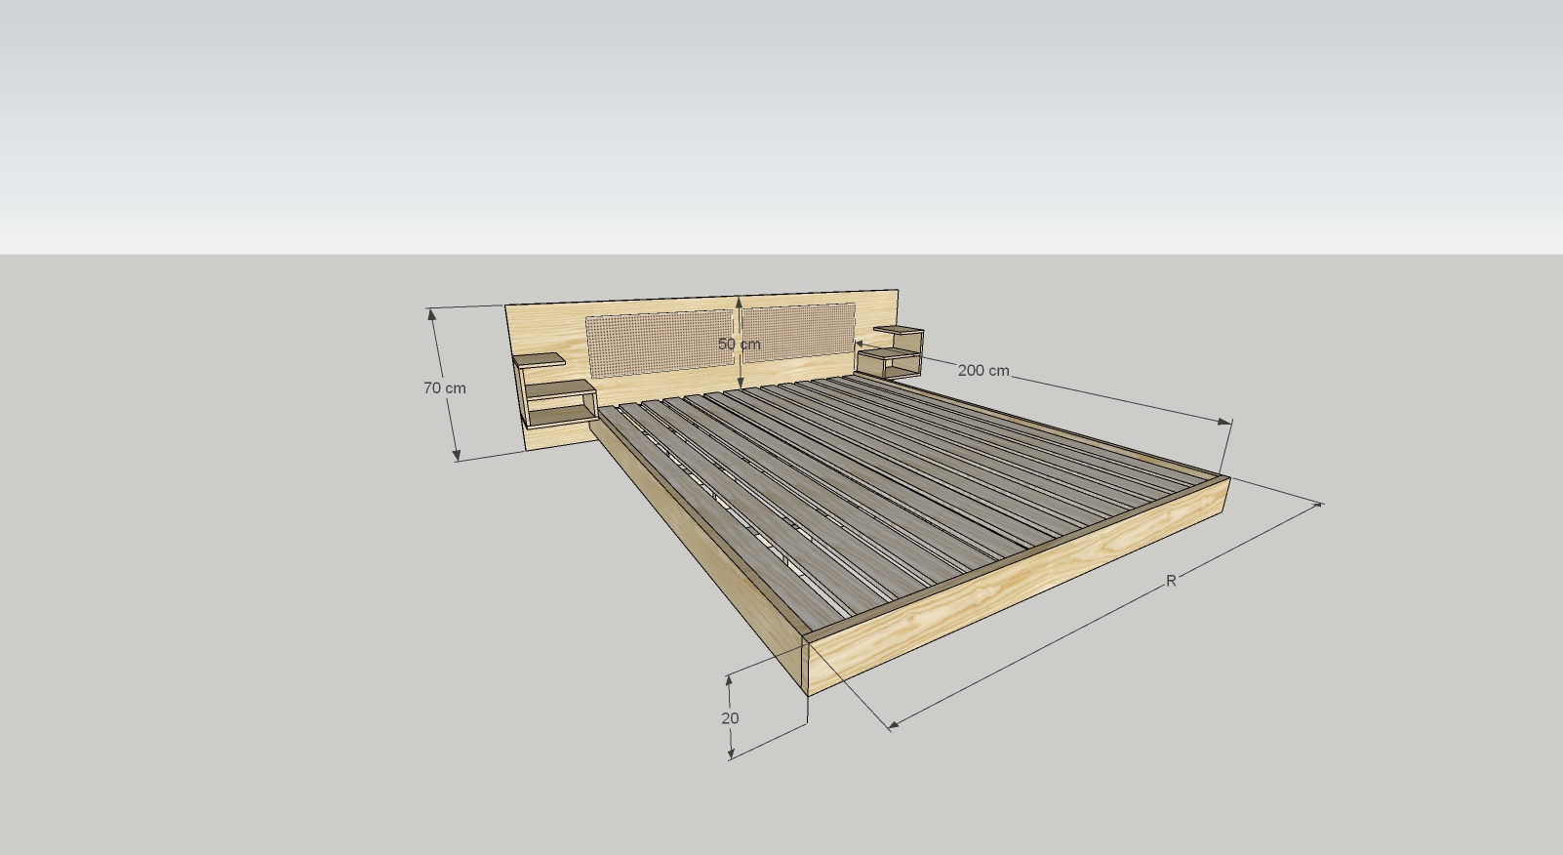
Task: Select the "50 cm" headboard dimension label
Action: (739, 344)
